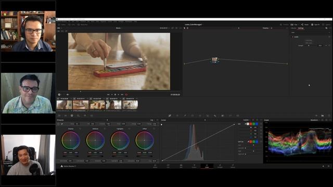Toggle Soft Clip red channel
The height and width of the screenshot is (187, 333).
coord(251,142)
